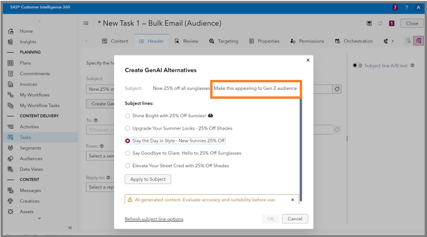
Task: Click the notifications badge showing 7
Action: (395, 8)
